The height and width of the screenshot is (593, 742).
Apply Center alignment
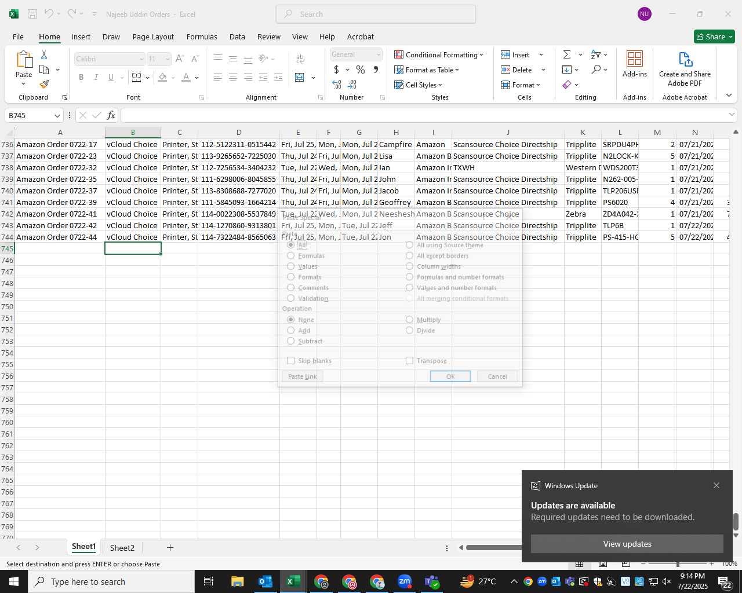tap(233, 77)
